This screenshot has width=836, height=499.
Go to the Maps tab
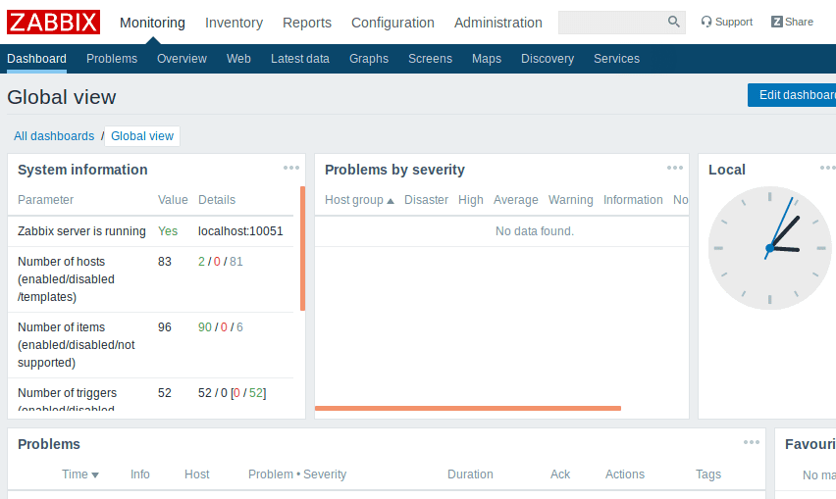(486, 59)
